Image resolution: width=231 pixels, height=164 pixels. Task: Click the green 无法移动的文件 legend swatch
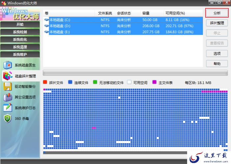(95, 82)
